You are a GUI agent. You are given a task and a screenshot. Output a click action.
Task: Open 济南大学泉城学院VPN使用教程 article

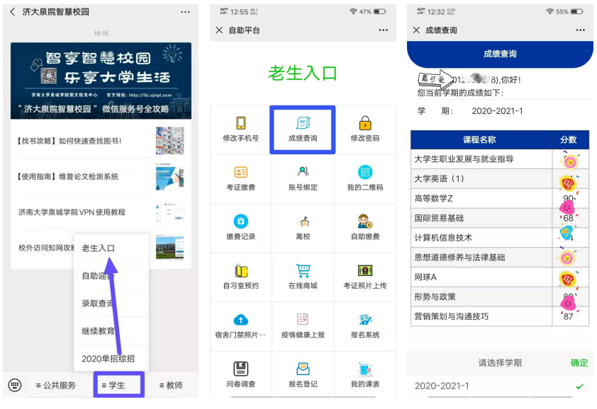(x=101, y=212)
